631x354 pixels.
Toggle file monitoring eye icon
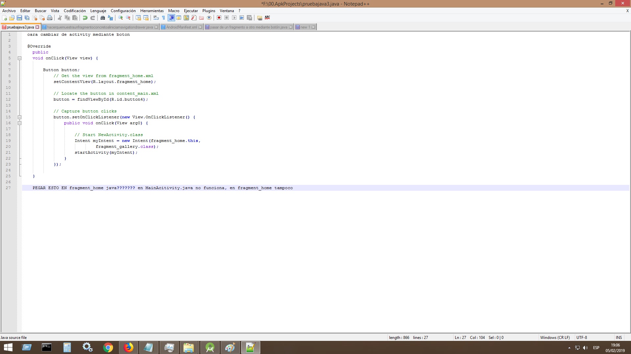pos(209,18)
